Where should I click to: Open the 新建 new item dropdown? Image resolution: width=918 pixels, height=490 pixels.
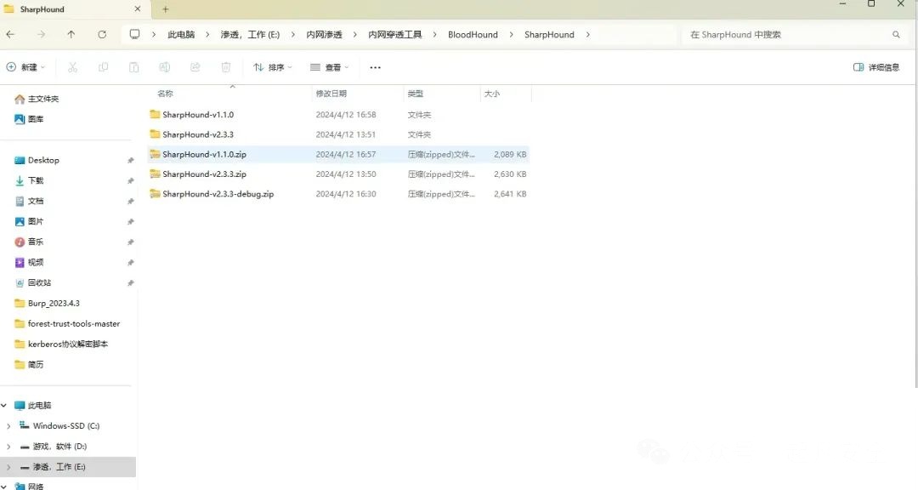pyautogui.click(x=25, y=67)
